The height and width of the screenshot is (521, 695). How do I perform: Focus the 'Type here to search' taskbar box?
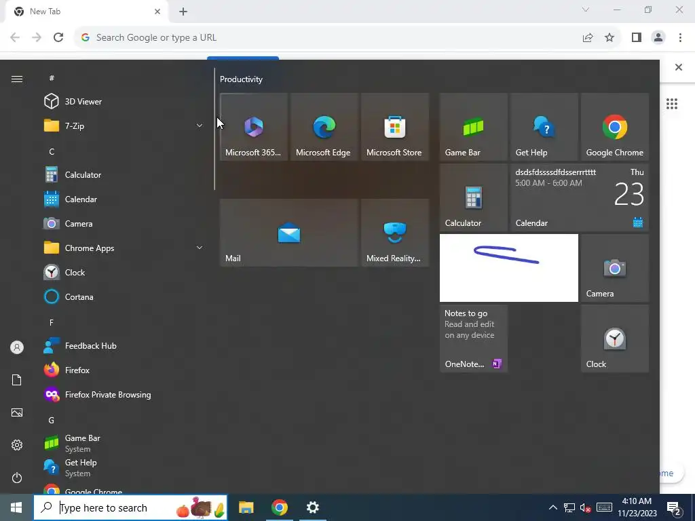[131, 507]
